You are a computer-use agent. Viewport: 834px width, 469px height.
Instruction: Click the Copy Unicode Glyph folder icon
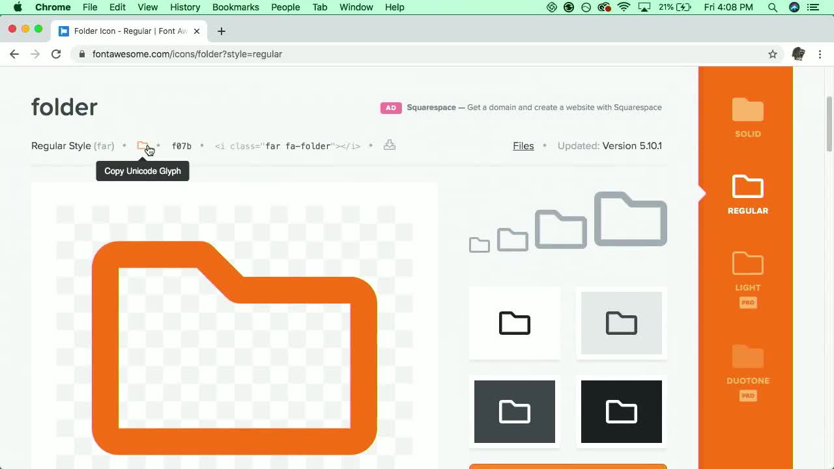[142, 146]
